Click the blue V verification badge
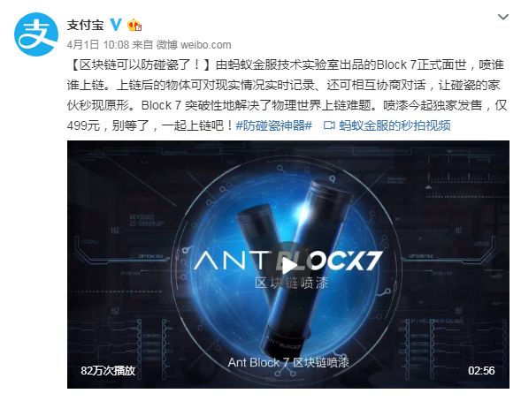Viewport: 521px width, 401px height. pos(116,25)
